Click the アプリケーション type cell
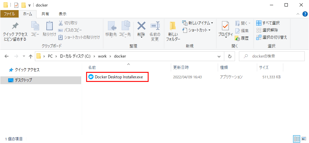The width and height of the screenshot is (309, 143). tap(231, 77)
